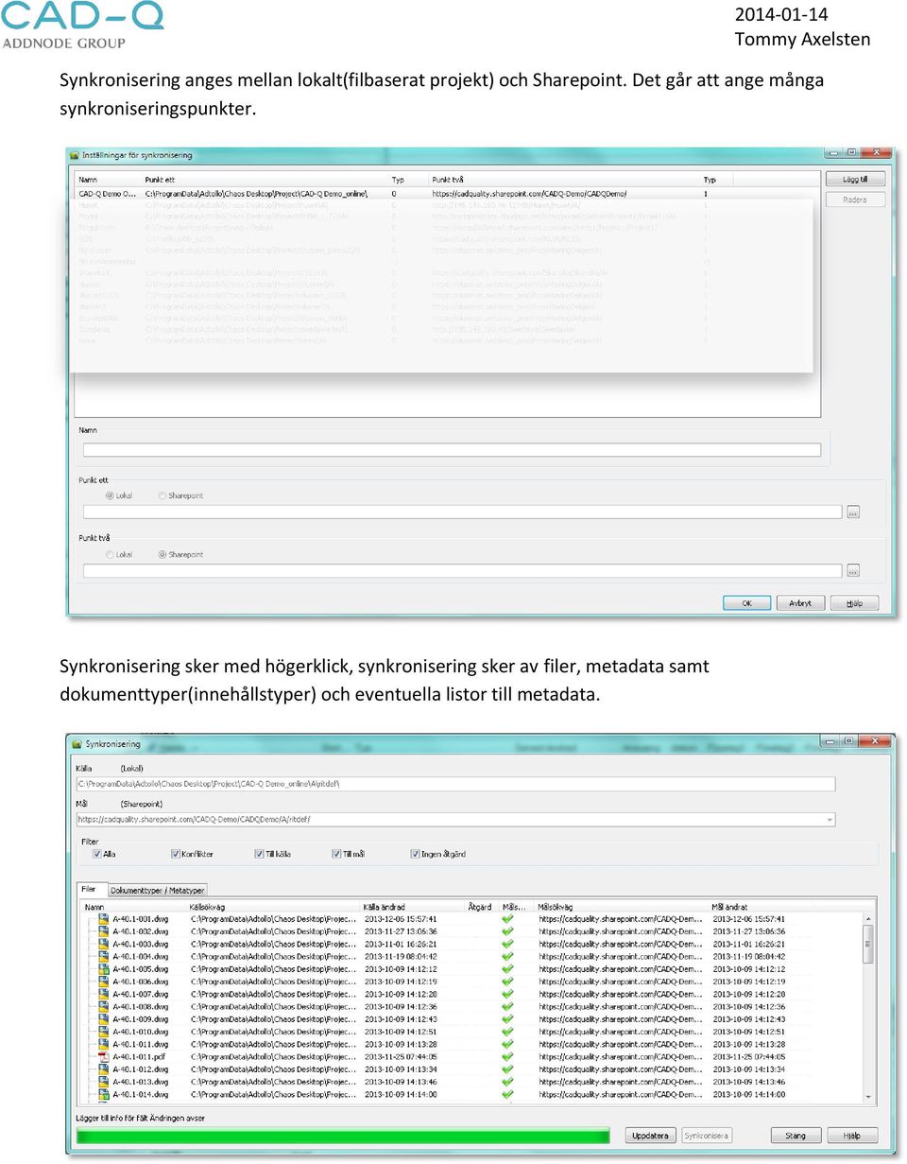The width and height of the screenshot is (907, 1164).
Task: Click green check status for A-40.1-001.dwg
Action: click(507, 918)
